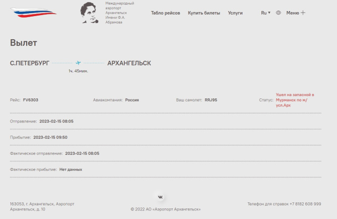The image size is (337, 219).
Task: Click the Abramov portrait logo
Action: point(91,13)
